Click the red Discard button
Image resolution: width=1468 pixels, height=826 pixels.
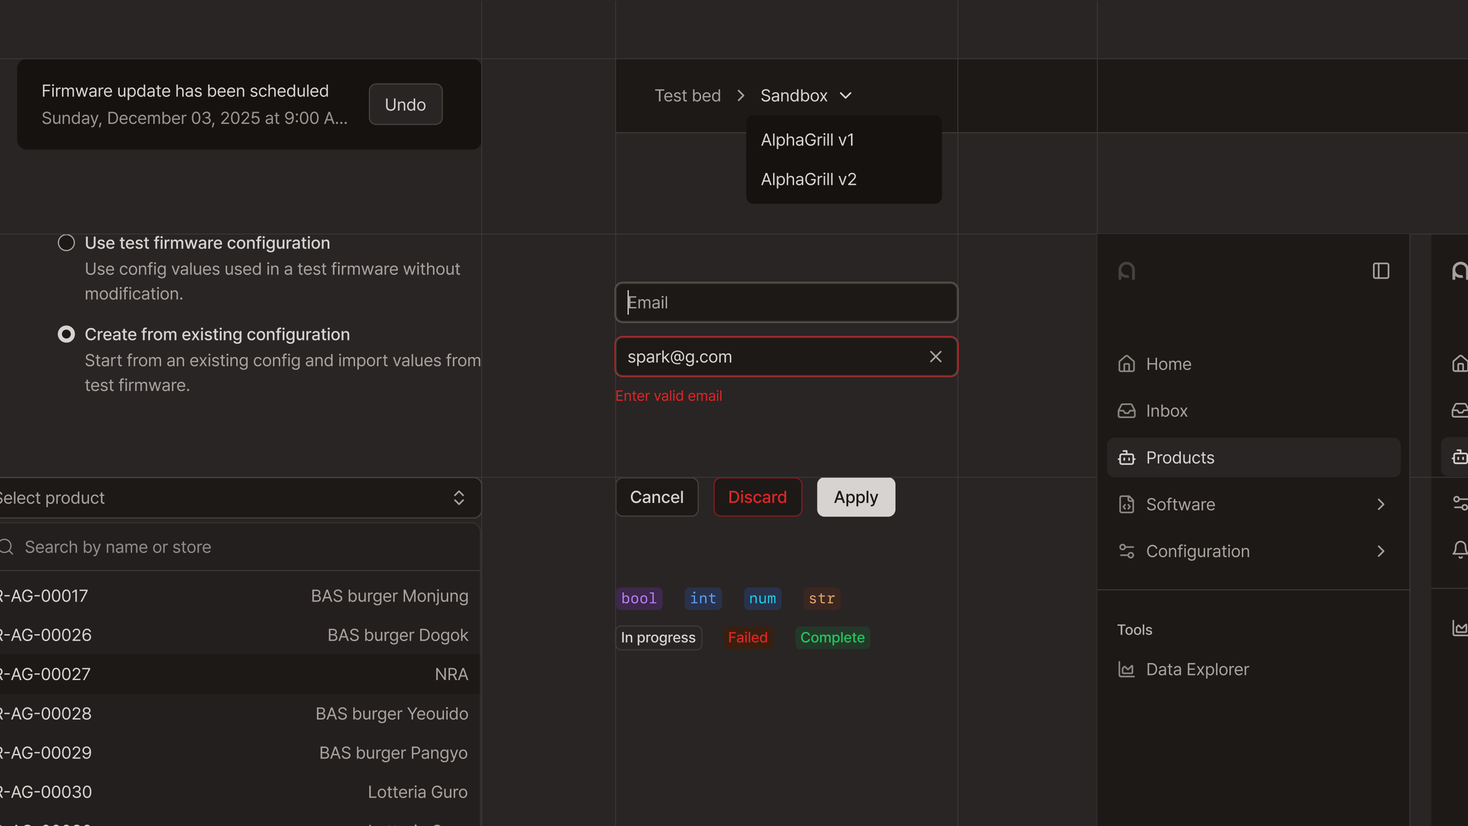point(757,497)
